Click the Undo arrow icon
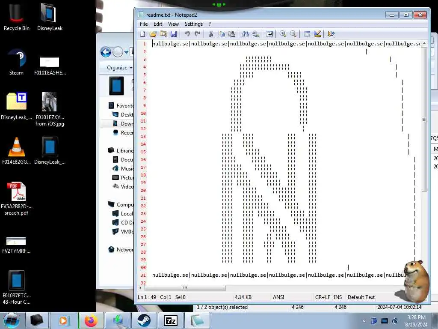 [187, 34]
